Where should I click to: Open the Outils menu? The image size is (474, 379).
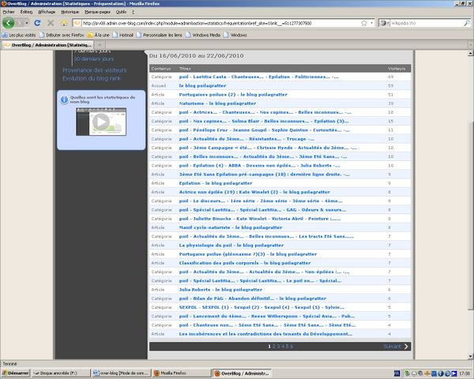121,12
